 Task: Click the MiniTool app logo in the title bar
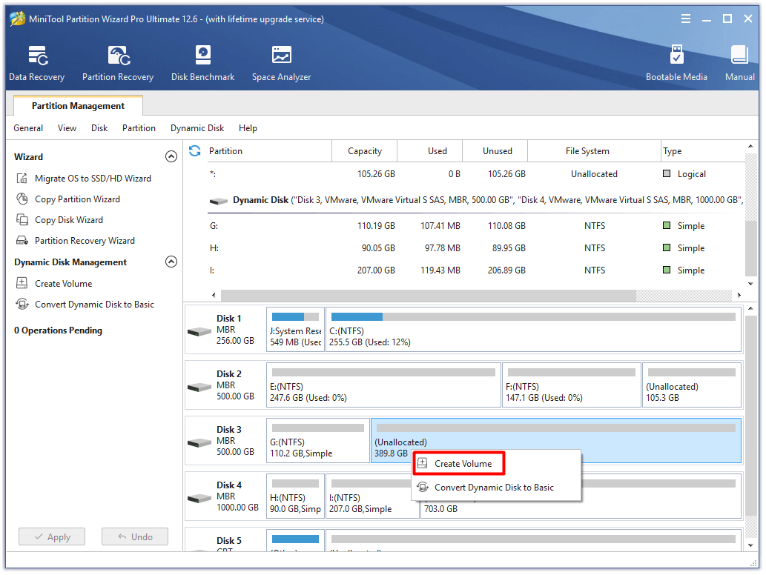[x=18, y=19]
